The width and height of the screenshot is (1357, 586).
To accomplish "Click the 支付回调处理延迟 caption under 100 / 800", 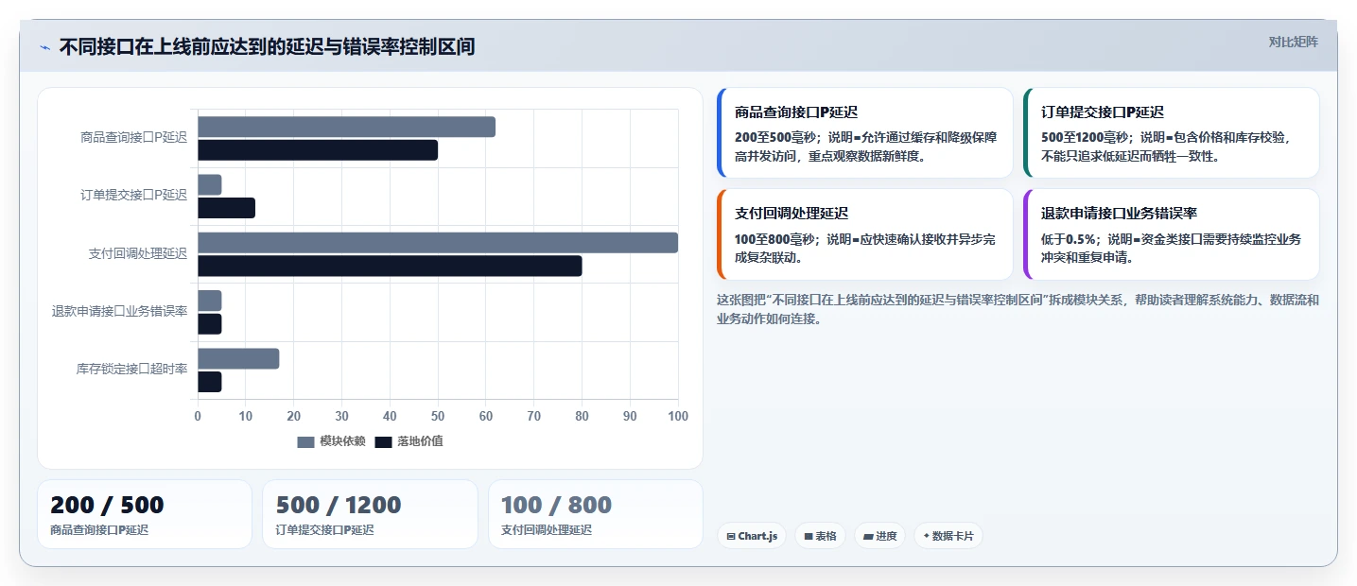I will click(x=547, y=530).
